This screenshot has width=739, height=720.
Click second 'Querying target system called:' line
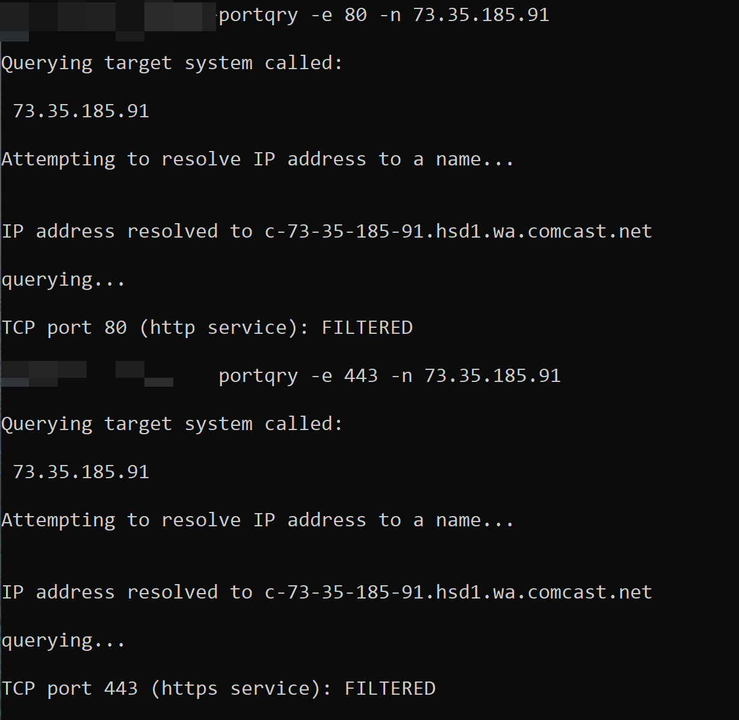(x=172, y=424)
